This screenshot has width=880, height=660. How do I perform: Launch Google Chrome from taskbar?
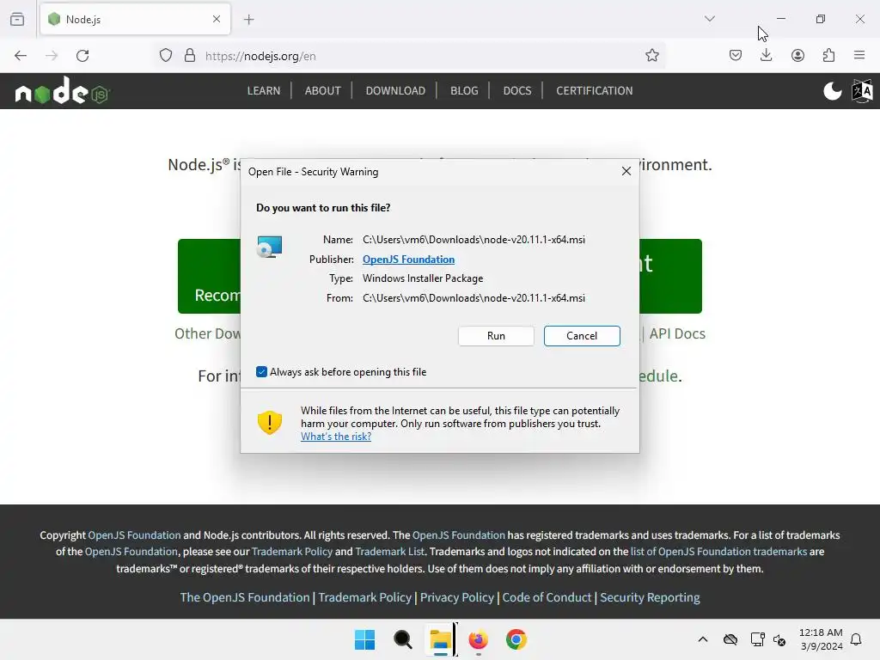click(x=516, y=639)
